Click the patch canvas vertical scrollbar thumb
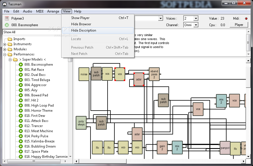 248,77
